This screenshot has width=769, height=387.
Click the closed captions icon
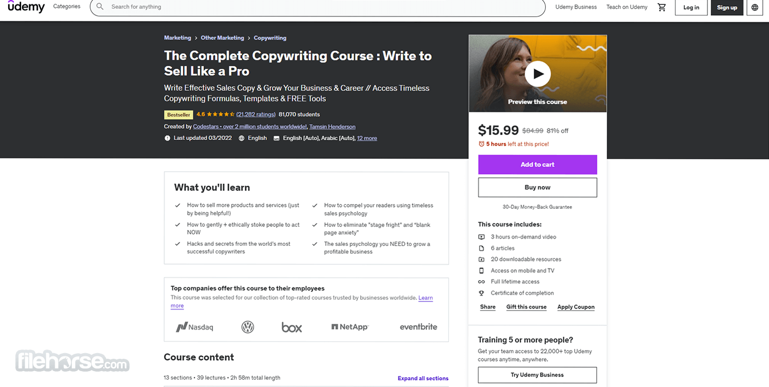coord(277,138)
